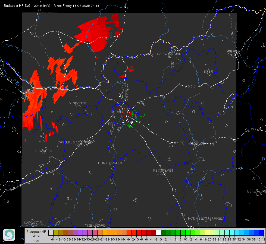Click the DUNAUJVAROS city label
266x244 pixels.
[111, 163]
